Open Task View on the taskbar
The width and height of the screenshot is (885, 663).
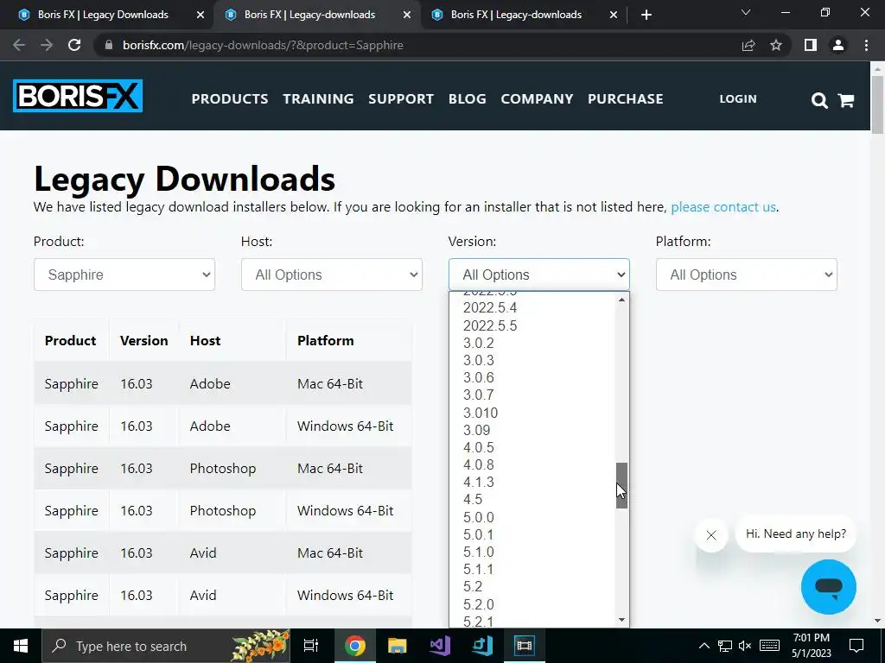point(311,646)
